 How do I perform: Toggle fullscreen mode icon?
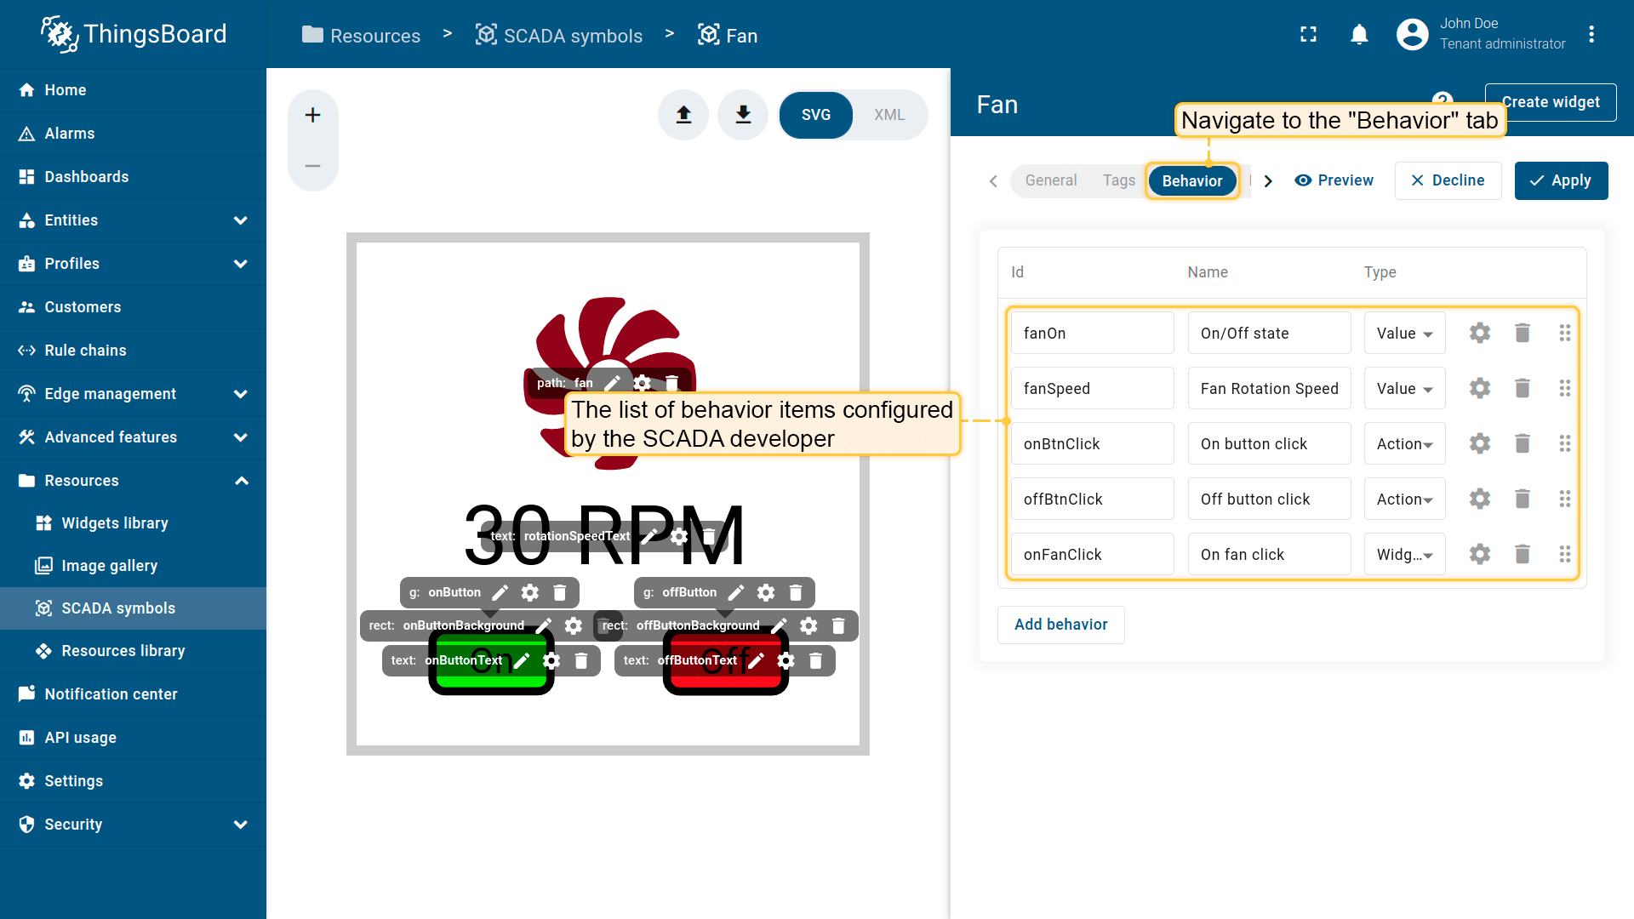[1308, 35]
